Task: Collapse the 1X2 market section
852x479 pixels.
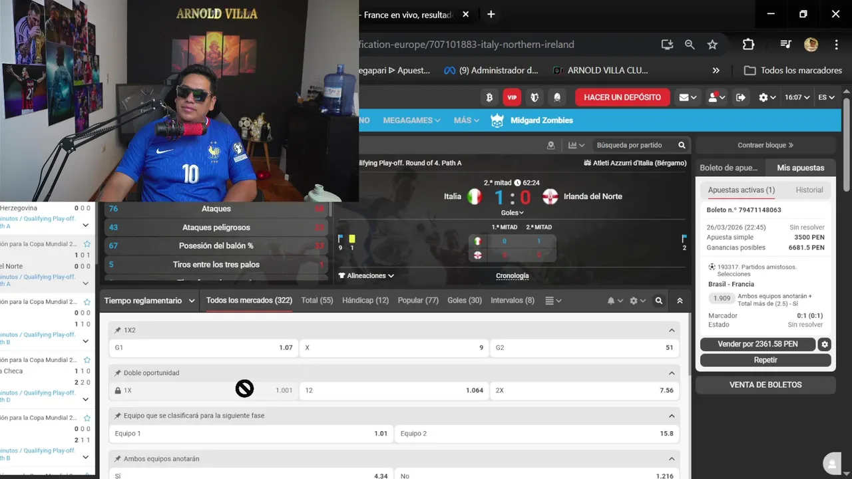Action: 671,330
